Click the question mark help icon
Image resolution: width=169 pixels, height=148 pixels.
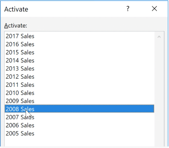pyautogui.click(x=128, y=9)
